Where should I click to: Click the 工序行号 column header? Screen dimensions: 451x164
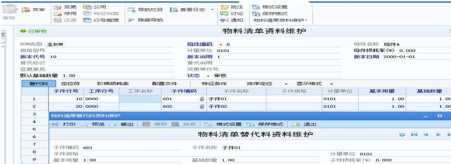tap(101, 91)
